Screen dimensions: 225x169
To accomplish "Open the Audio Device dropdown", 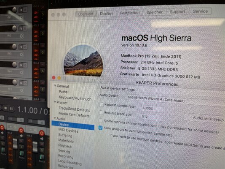I will pyautogui.click(x=175, y=100).
